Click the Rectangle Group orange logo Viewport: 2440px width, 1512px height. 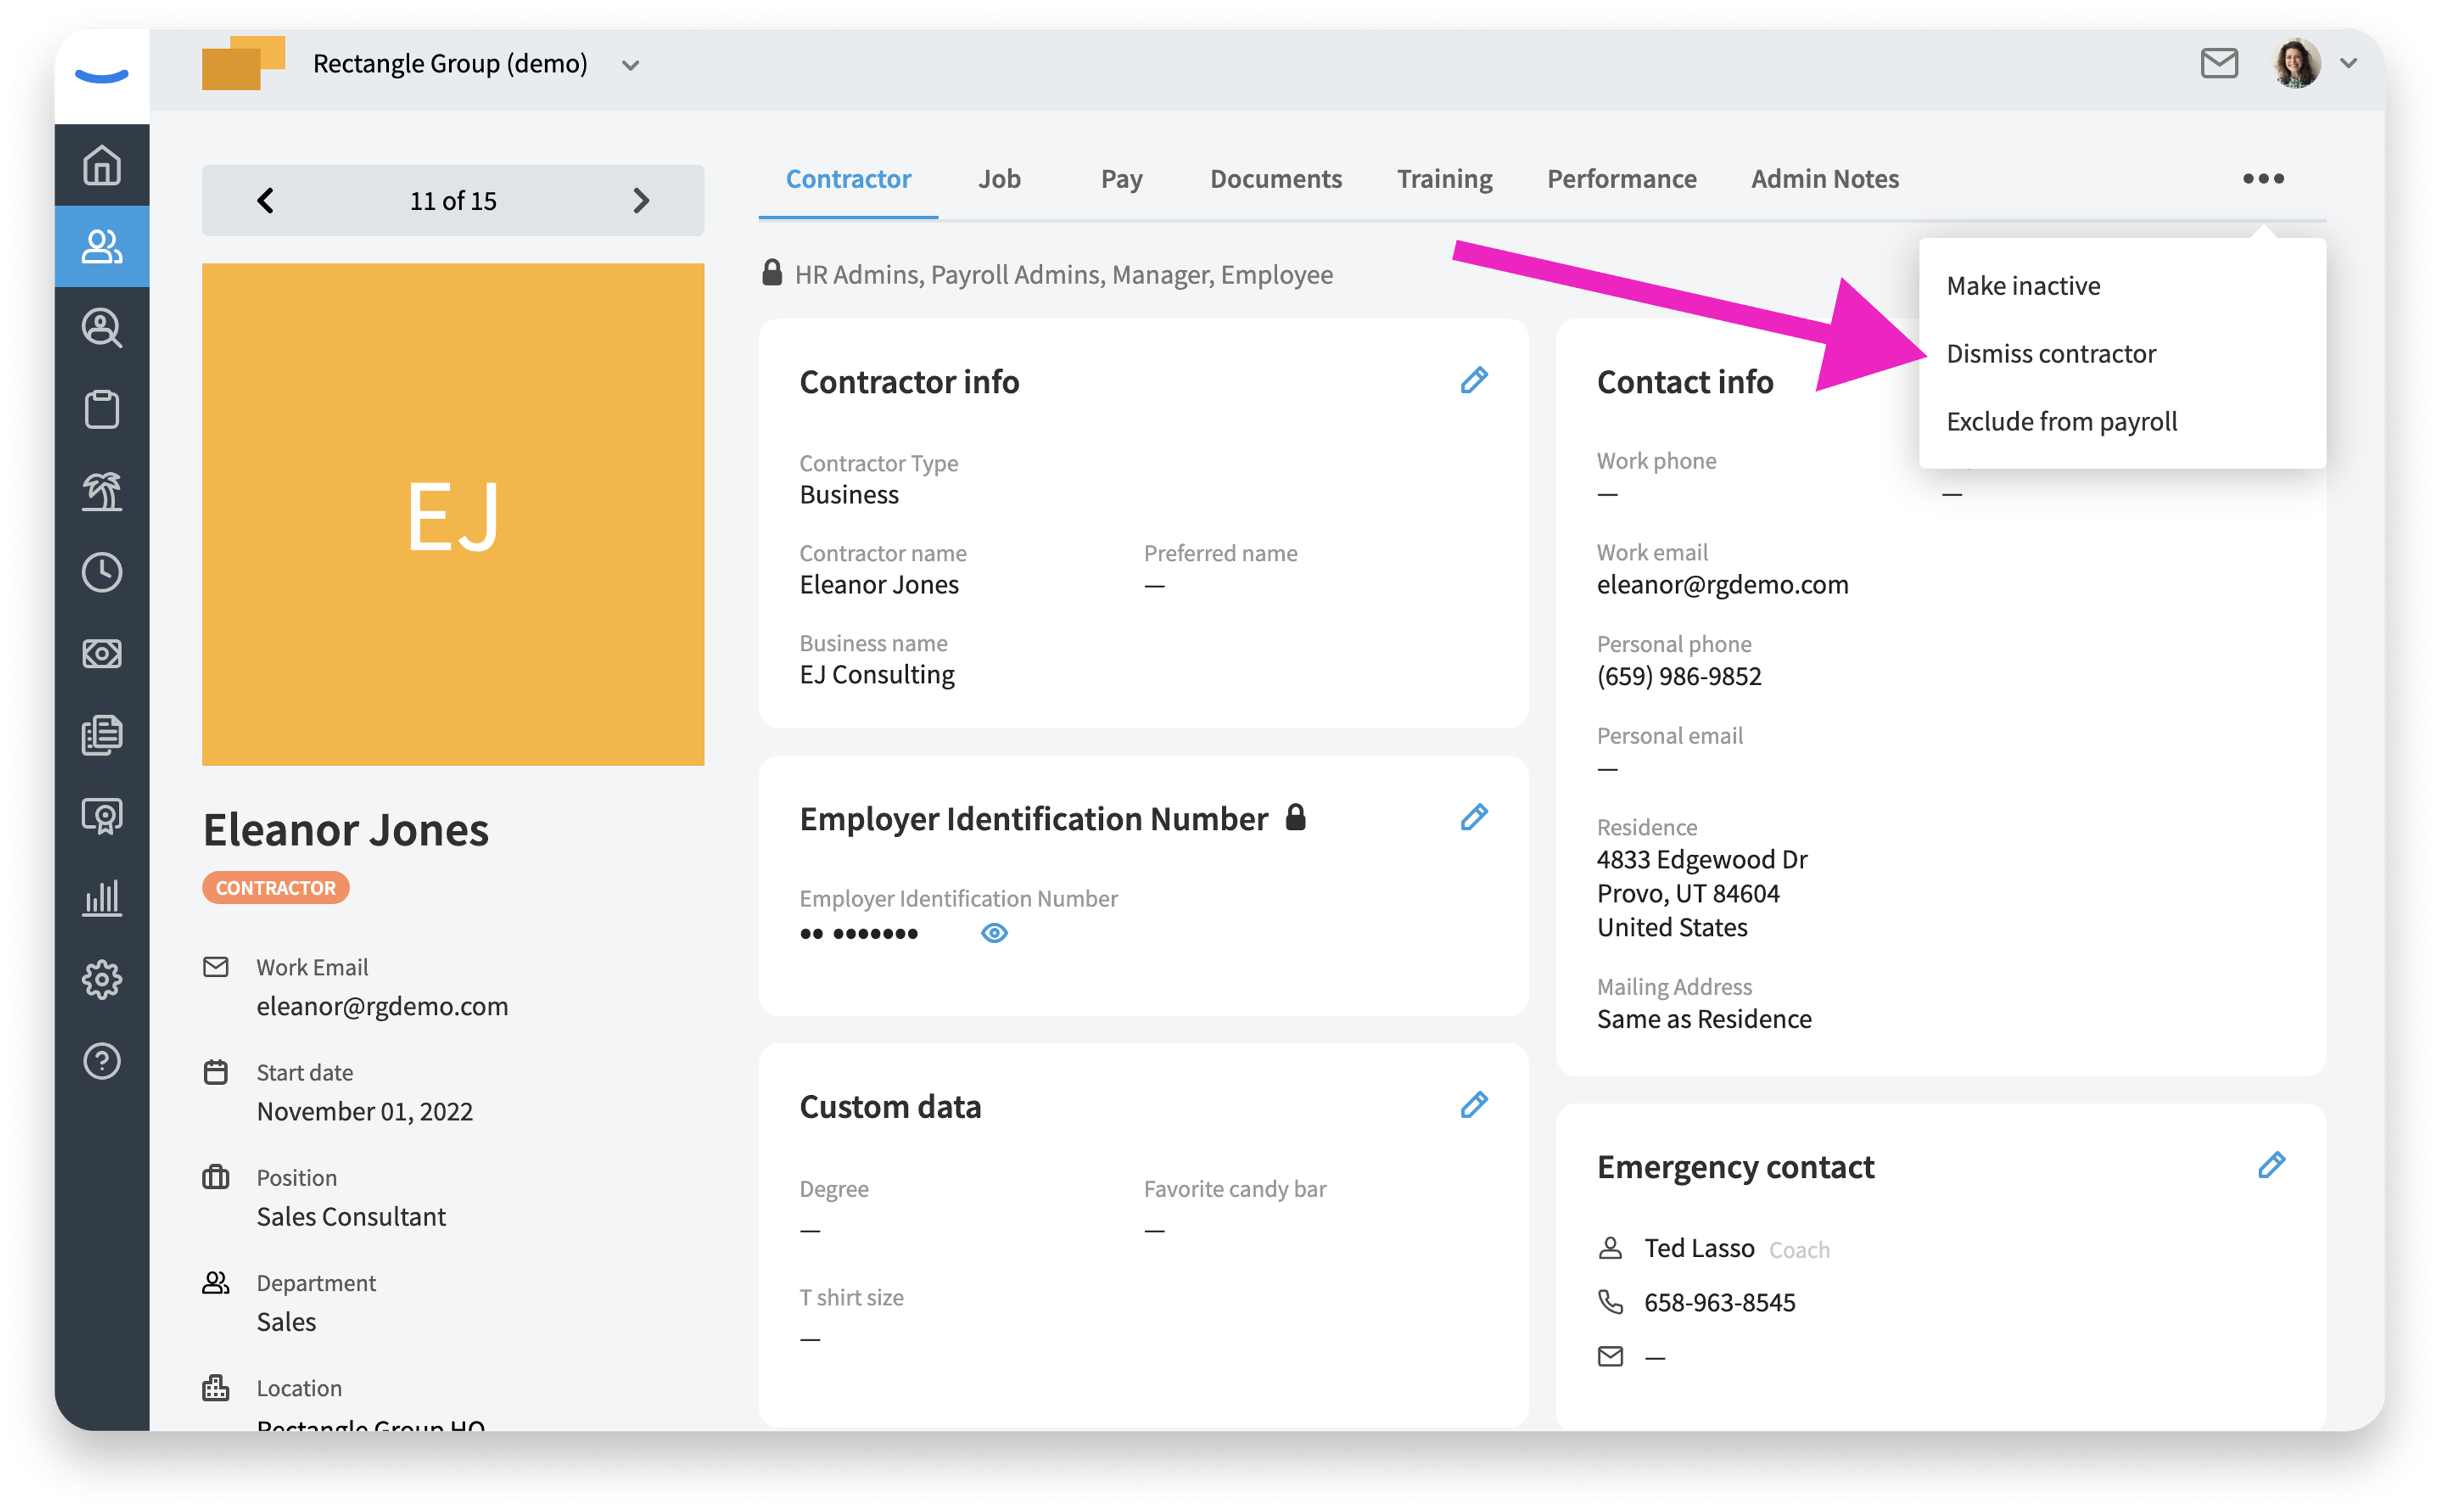pyautogui.click(x=243, y=63)
